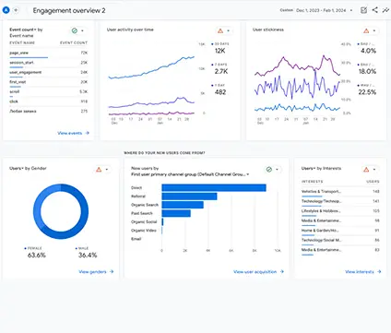Expand User stickiness card status dropdown arrow
Screen dimensions: 391x333
374,30
